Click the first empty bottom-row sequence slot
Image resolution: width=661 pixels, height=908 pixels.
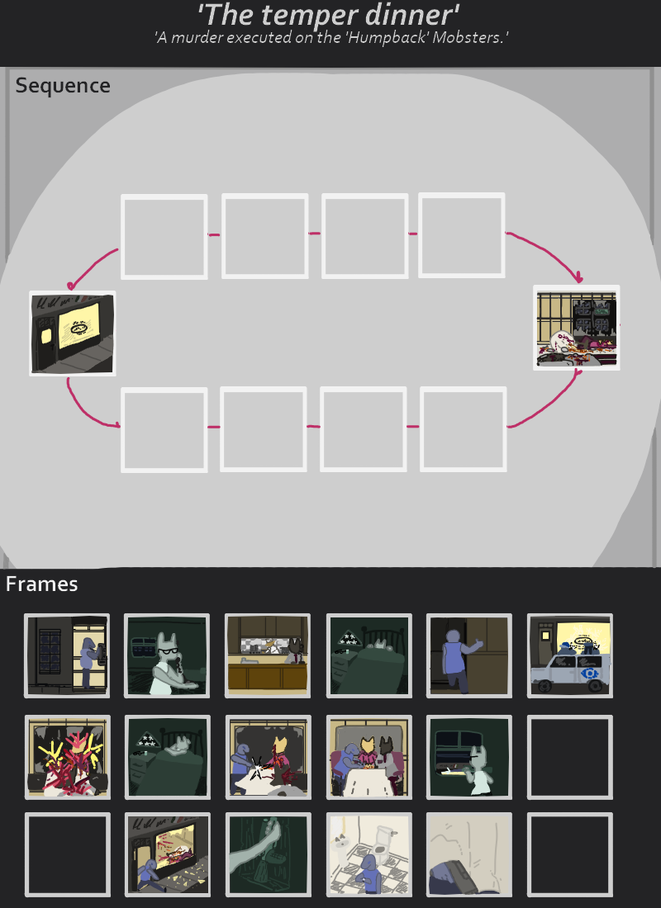click(164, 430)
